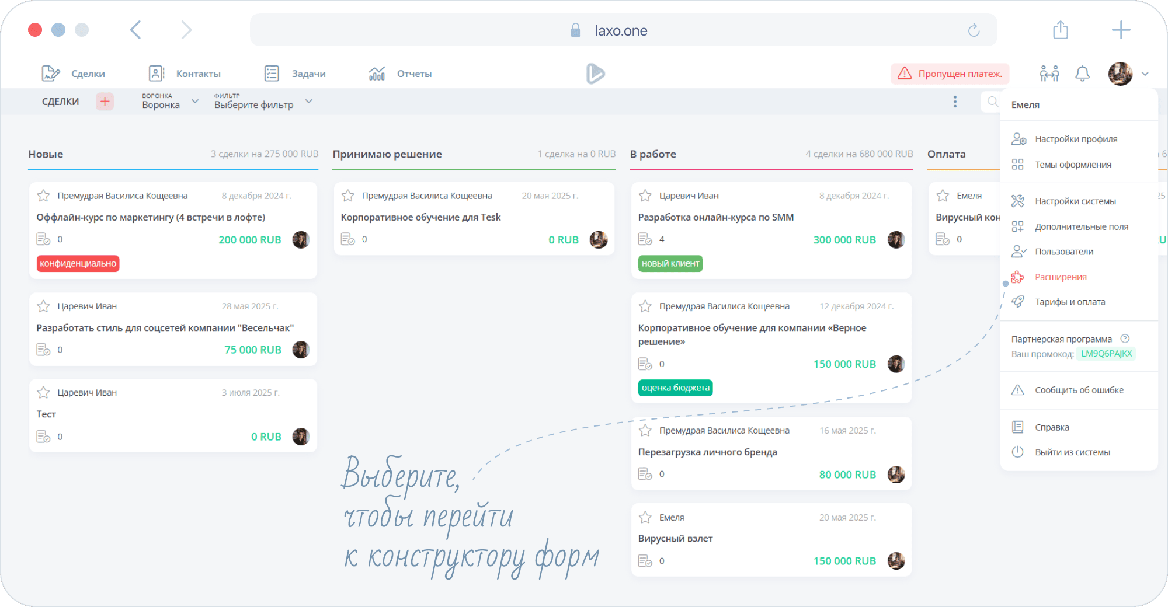Click the 'Пропущен платеж' warning button
The width and height of the screenshot is (1168, 607).
tap(950, 74)
